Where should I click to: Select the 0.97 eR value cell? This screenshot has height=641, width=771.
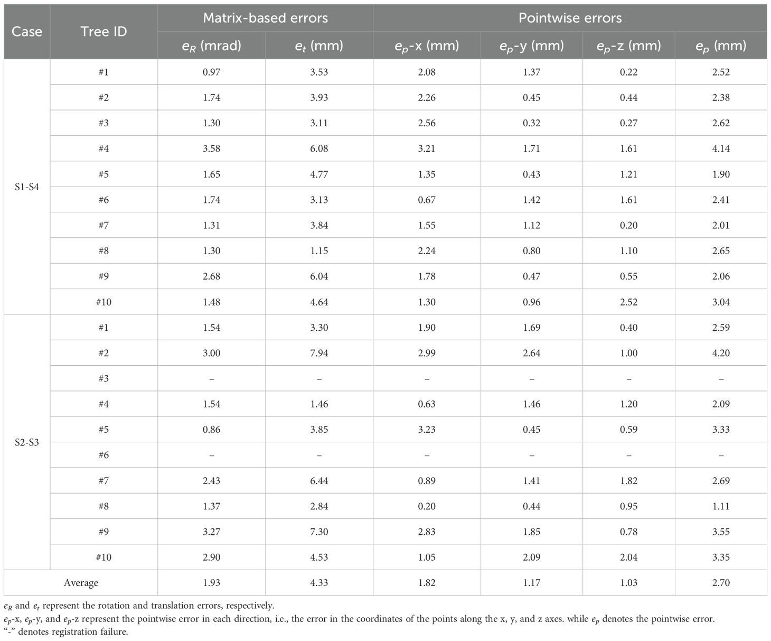click(211, 72)
